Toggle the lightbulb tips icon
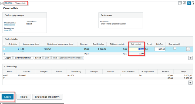This screenshot has height=104, width=195. point(189,3)
